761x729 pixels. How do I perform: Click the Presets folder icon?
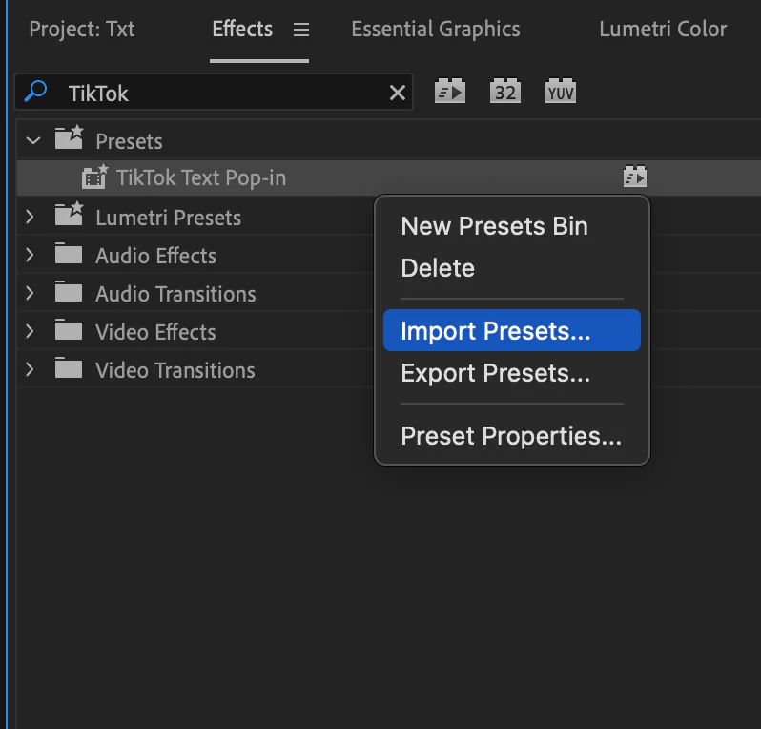pyautogui.click(x=69, y=140)
